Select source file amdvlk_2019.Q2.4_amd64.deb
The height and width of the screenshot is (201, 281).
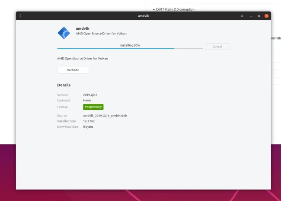[105, 116]
